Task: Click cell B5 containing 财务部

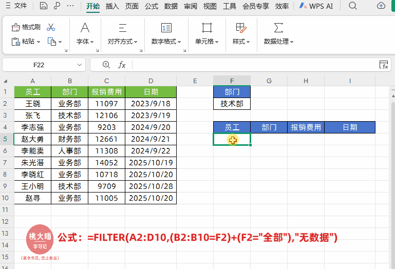Action: point(69,139)
